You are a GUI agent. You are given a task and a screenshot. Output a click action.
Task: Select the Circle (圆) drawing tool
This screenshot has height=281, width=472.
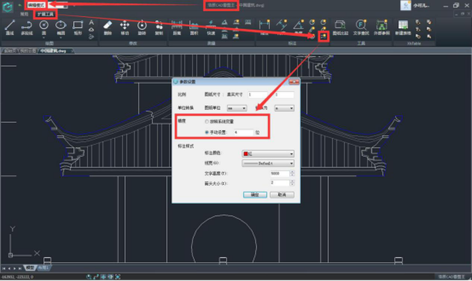click(x=44, y=27)
